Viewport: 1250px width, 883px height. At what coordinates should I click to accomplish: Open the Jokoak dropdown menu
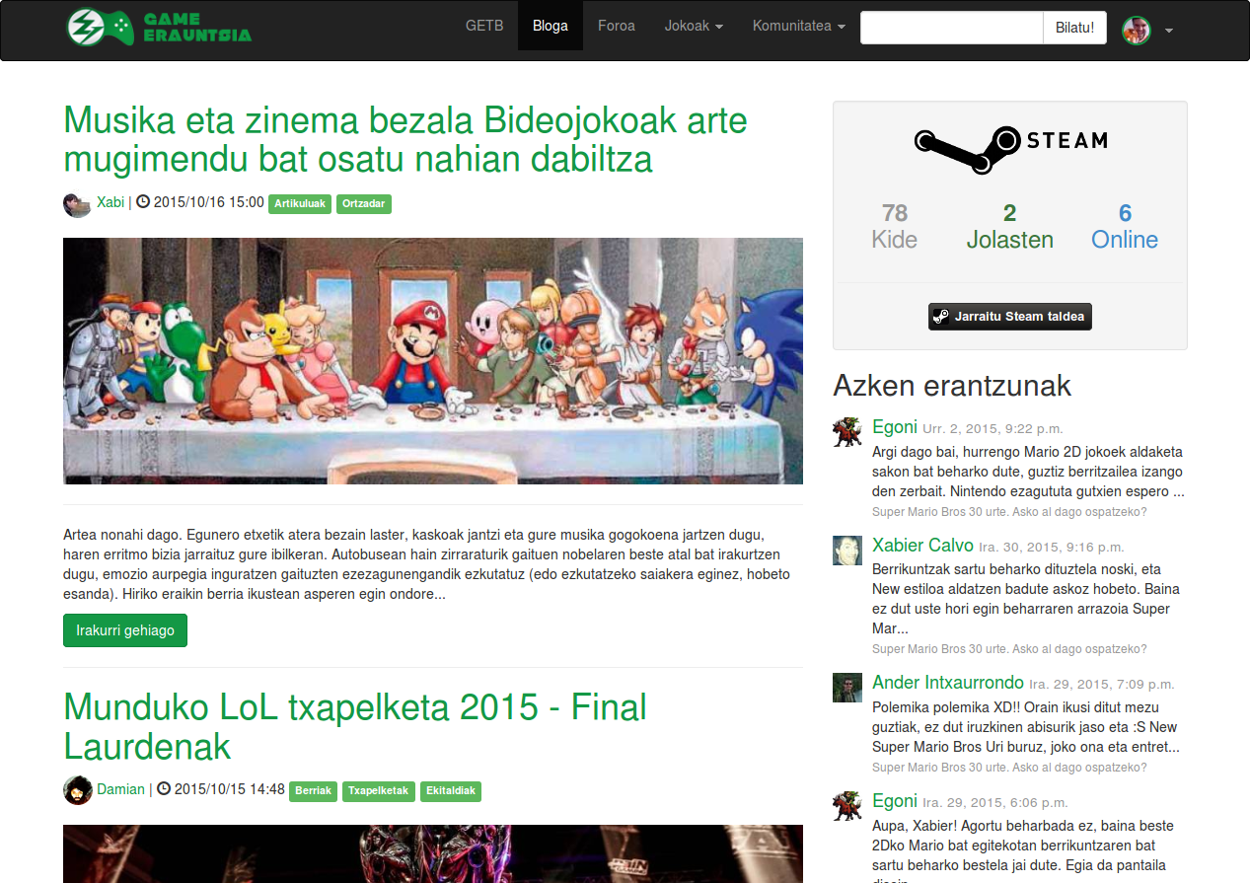694,27
